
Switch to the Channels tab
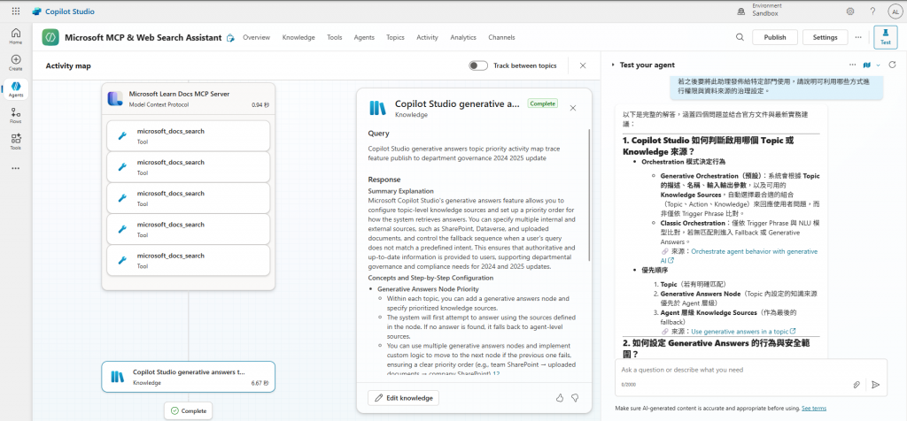click(x=501, y=37)
